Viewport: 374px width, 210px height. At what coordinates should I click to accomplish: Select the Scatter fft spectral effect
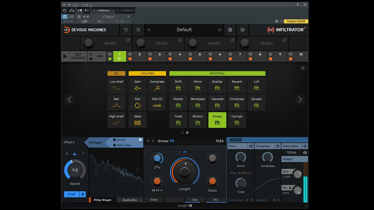(x=217, y=85)
